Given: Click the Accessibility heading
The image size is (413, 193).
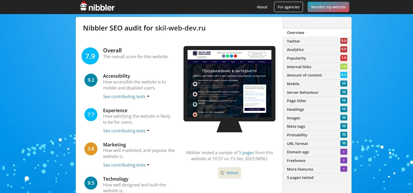Looking at the screenshot, I should [117, 76].
